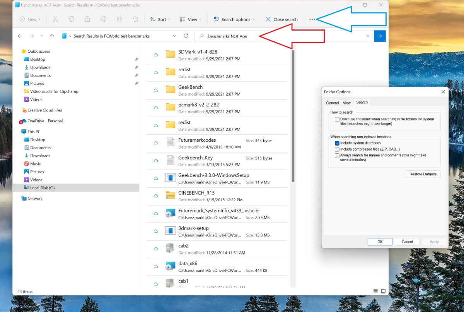Enable Always search file names and contents

pyautogui.click(x=337, y=155)
